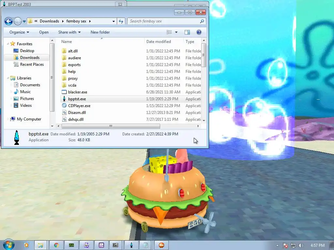Show hidden tray icons arrow
334x250 pixels.
coord(277,245)
